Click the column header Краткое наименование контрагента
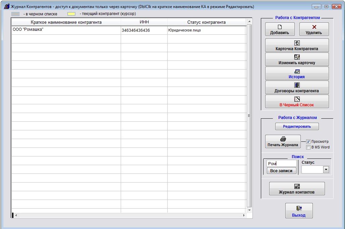 (x=66, y=22)
